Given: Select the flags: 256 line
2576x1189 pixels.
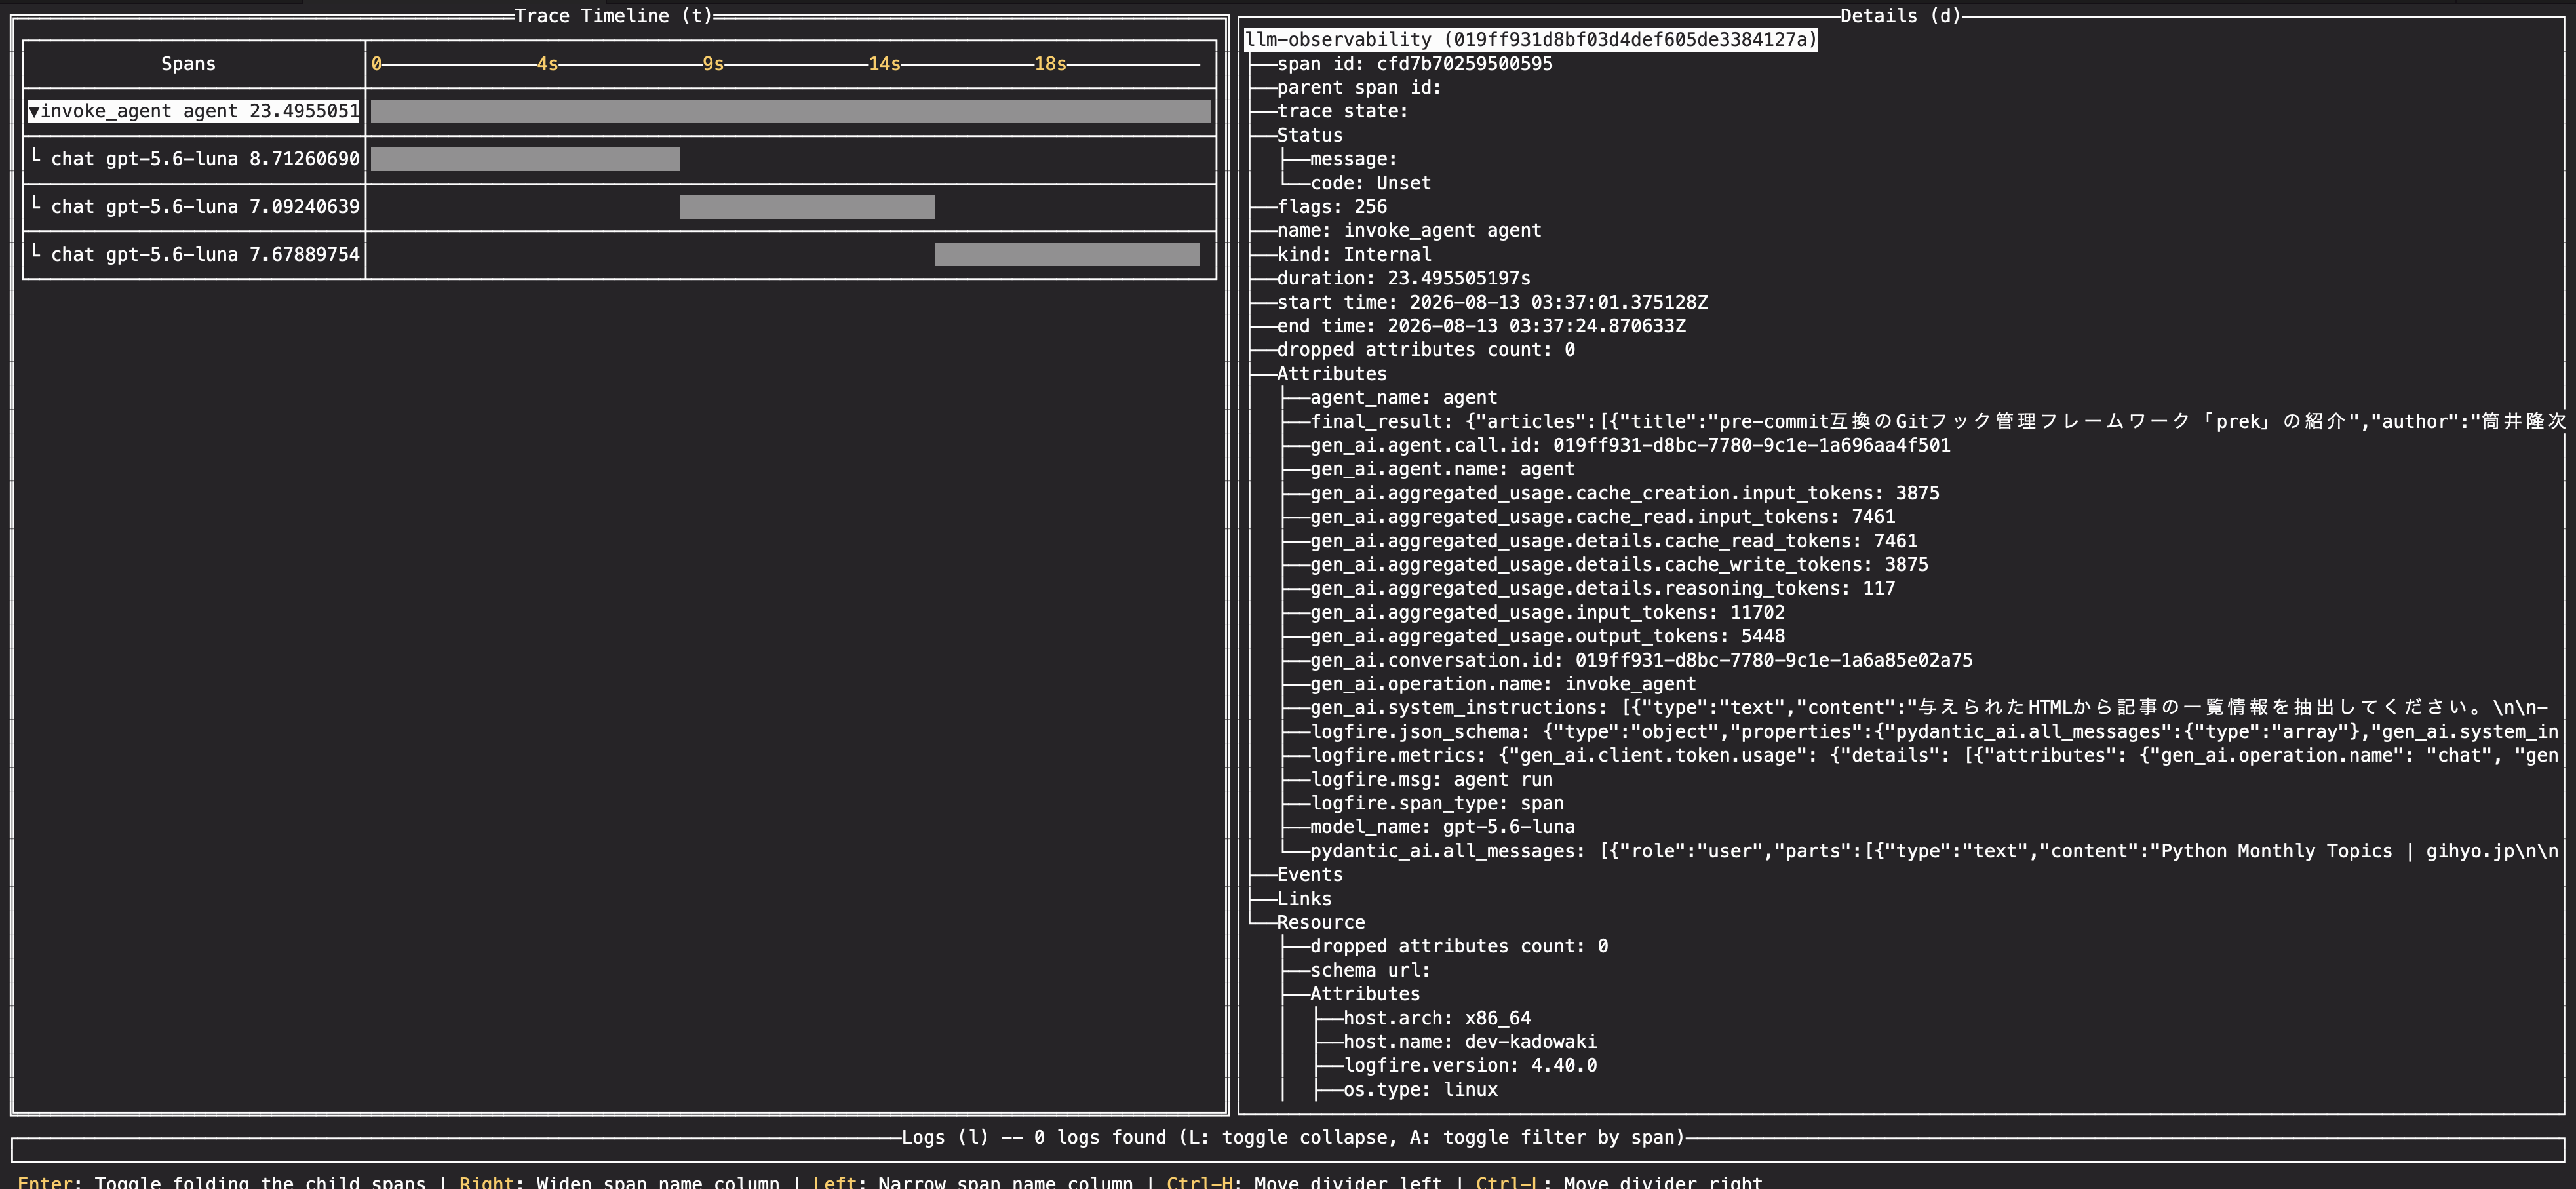Looking at the screenshot, I should point(1331,207).
